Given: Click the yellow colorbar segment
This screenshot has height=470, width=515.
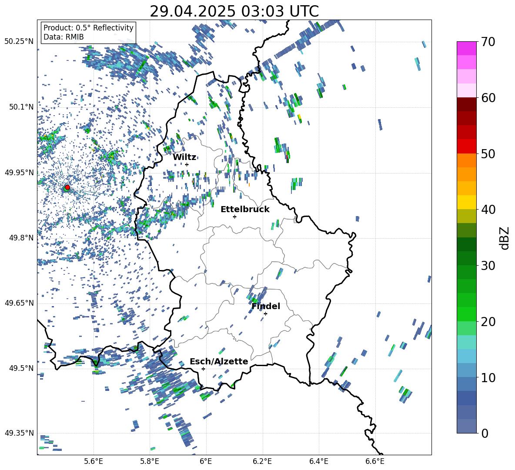Looking at the screenshot, I should tap(466, 202).
